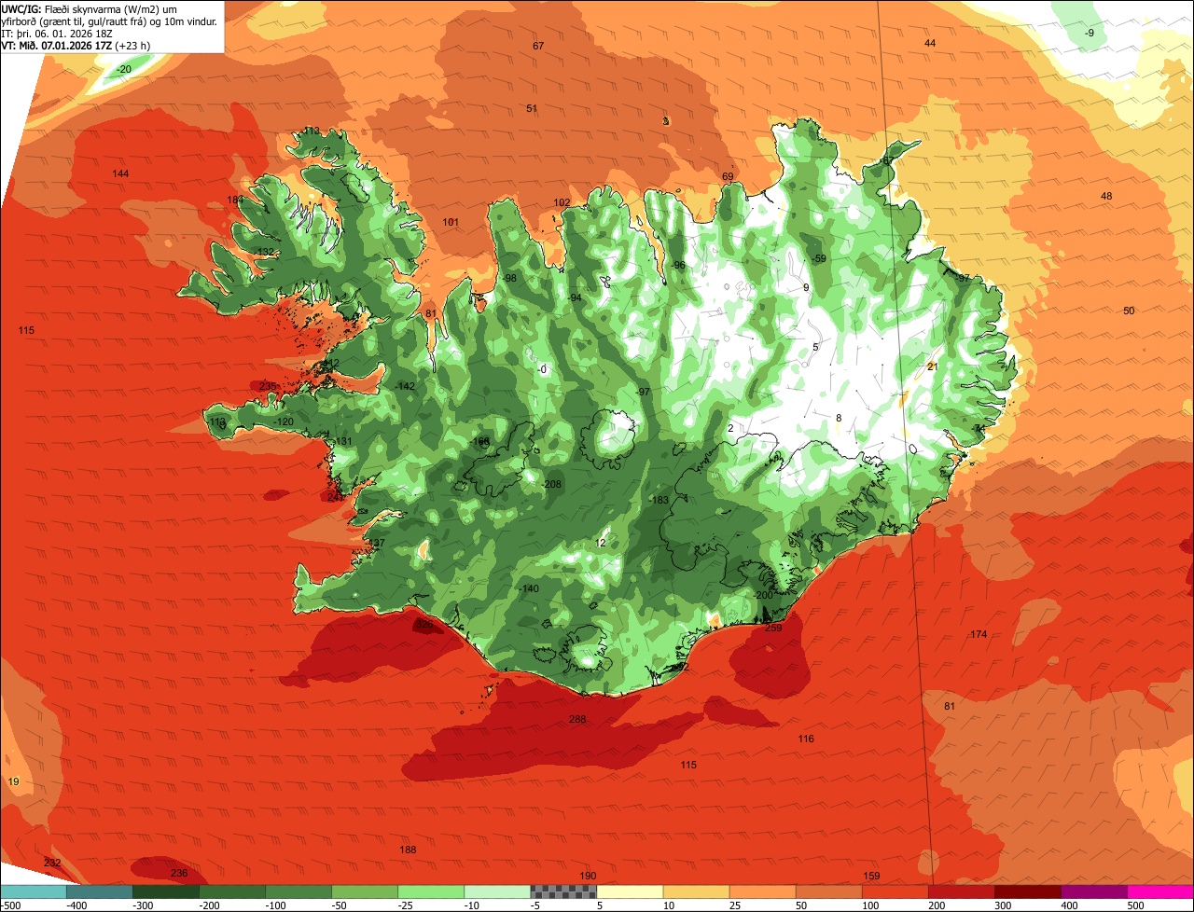Click the red-orange 50 to 100 legend swatch
The height and width of the screenshot is (912, 1194).
click(x=895, y=891)
